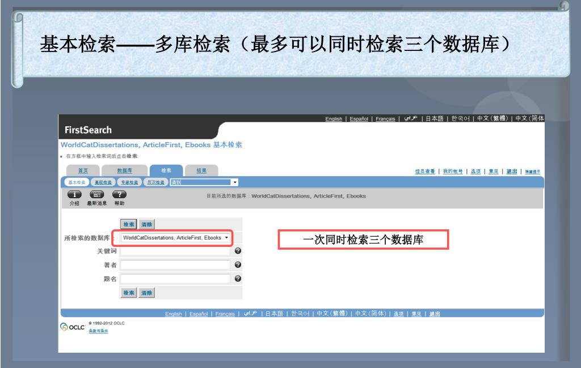Switch language to Español in header
581x368 pixels.
[x=359, y=119]
